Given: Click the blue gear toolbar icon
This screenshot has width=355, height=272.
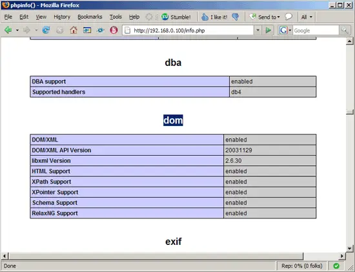Looking at the screenshot, I should pyautogui.click(x=100, y=30).
